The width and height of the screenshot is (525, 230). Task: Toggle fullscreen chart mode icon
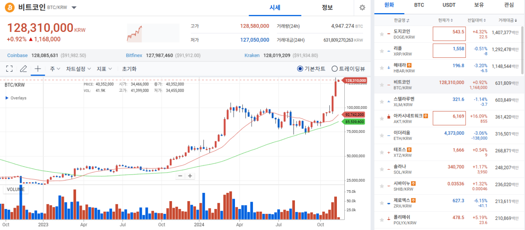coord(9,69)
